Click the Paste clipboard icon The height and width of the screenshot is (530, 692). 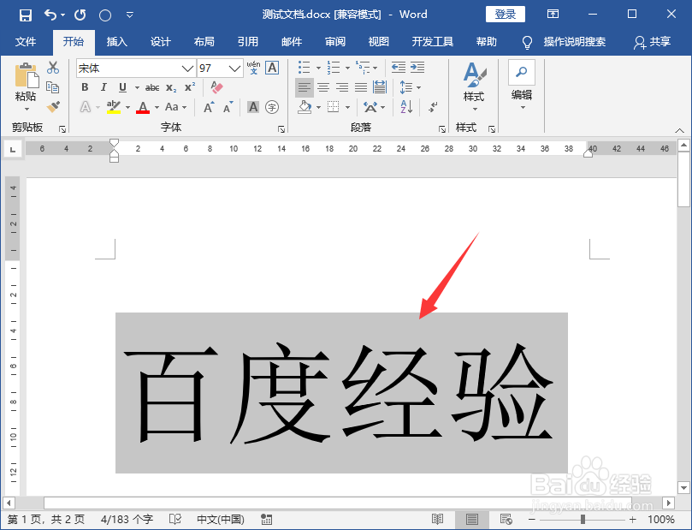point(26,75)
